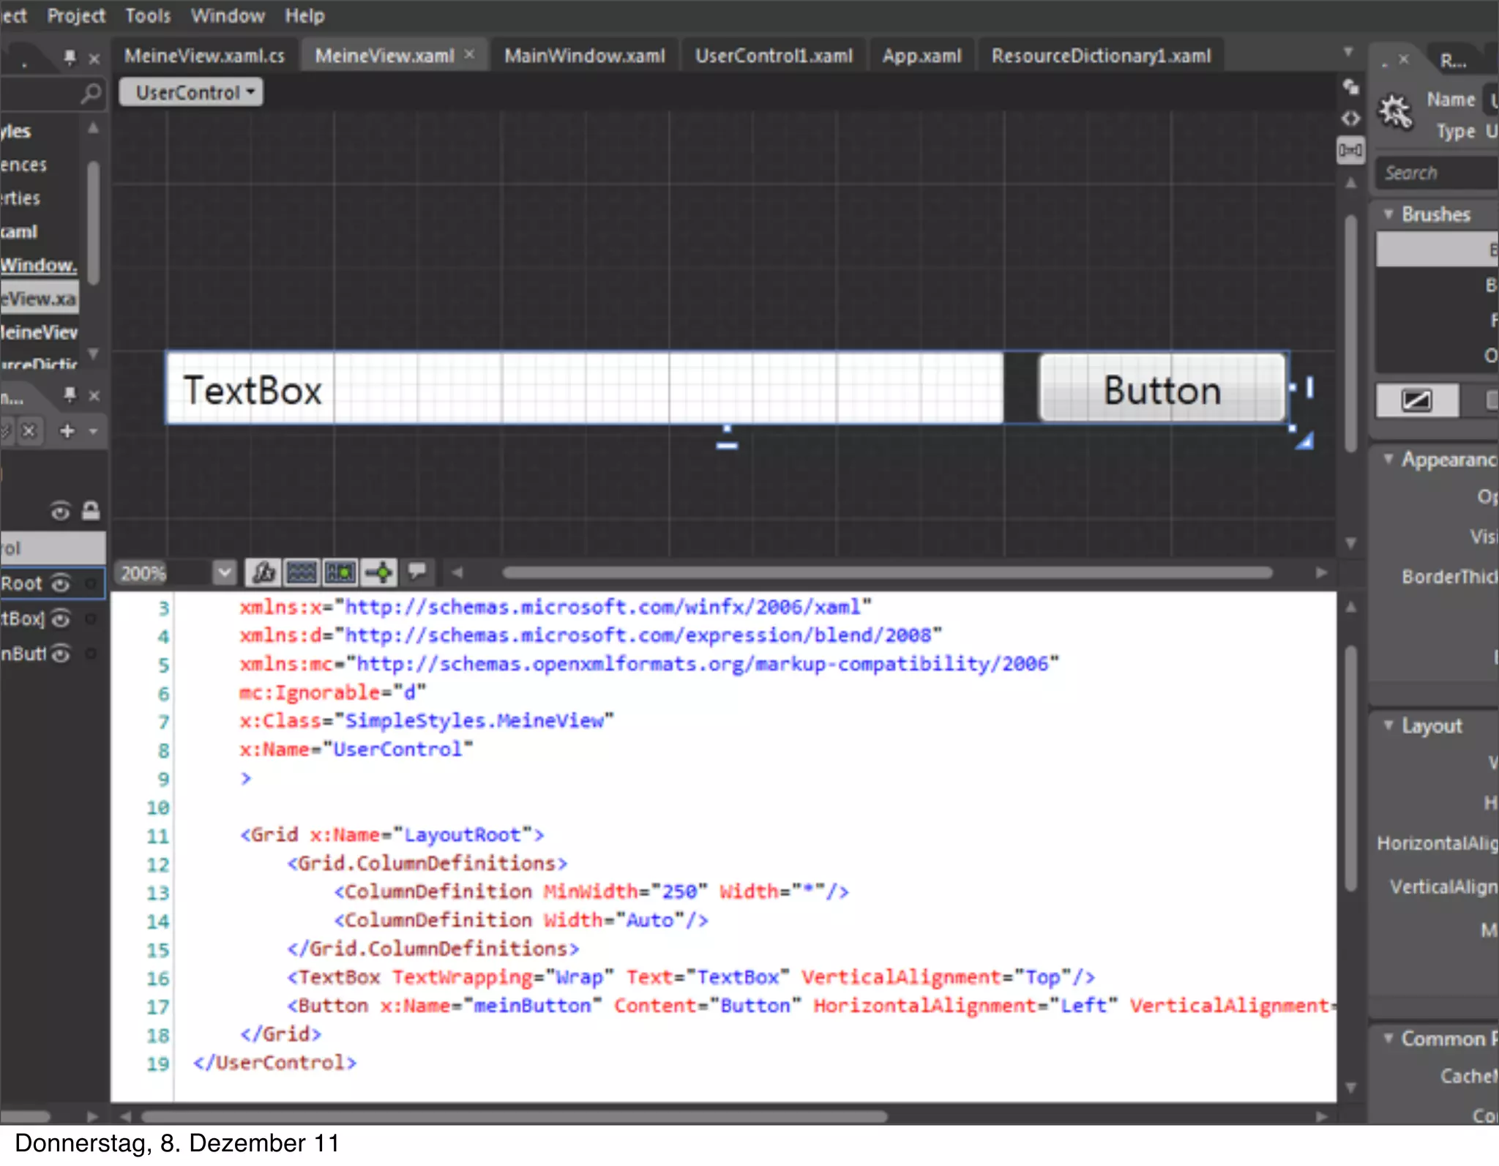Viewport: 1499px width, 1166px height.
Task: Close the MeineView.xaml tab
Action: click(470, 54)
